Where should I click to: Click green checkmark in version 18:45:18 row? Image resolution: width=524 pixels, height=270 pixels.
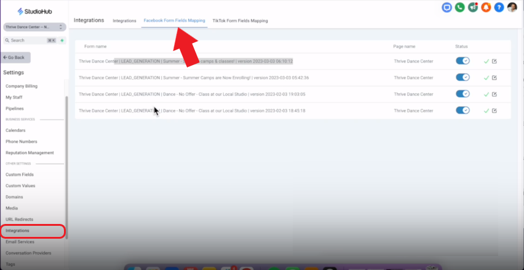coord(486,110)
